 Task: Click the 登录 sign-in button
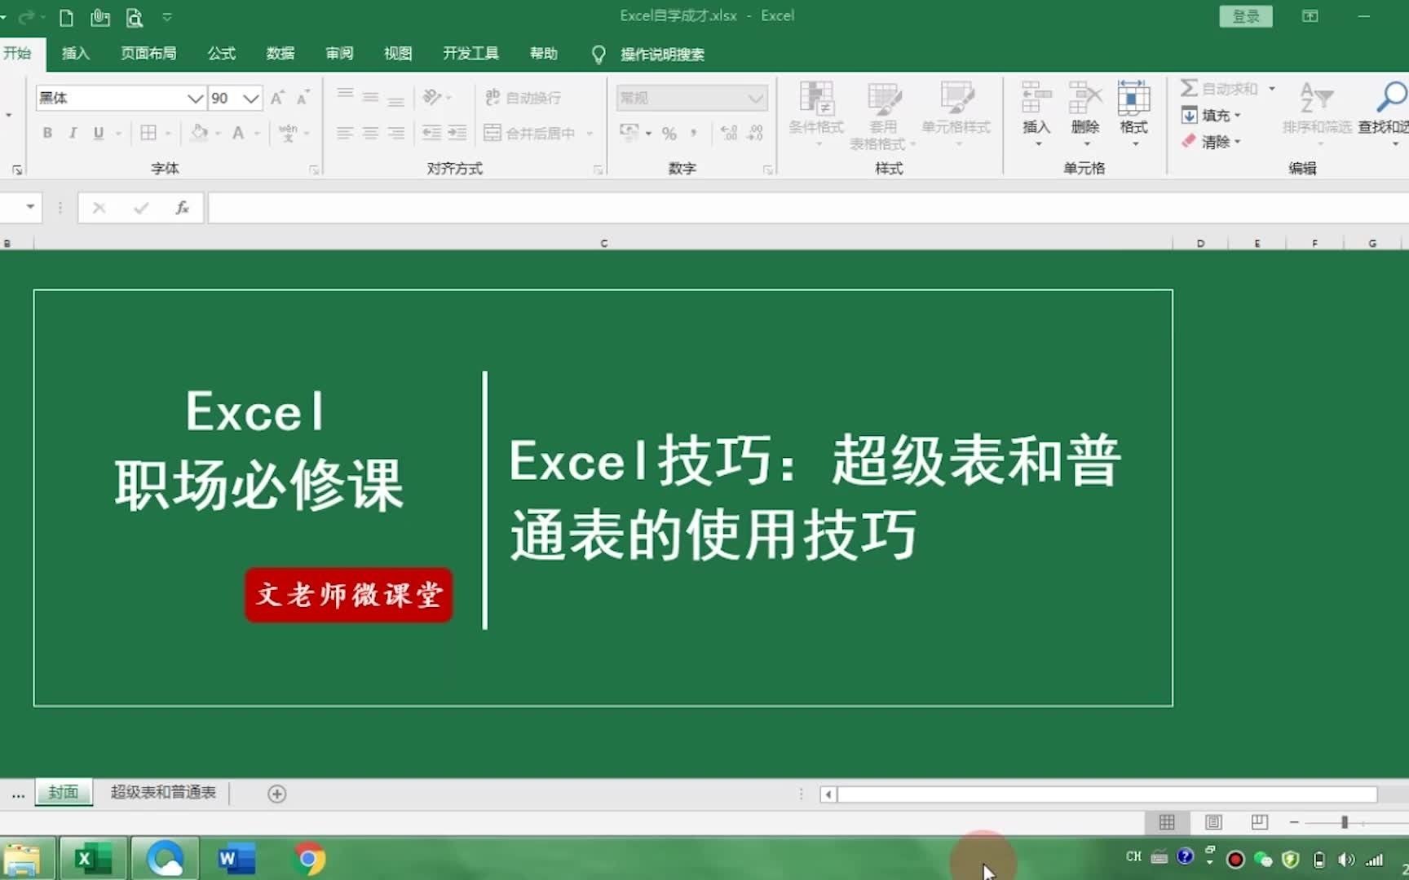pyautogui.click(x=1246, y=15)
